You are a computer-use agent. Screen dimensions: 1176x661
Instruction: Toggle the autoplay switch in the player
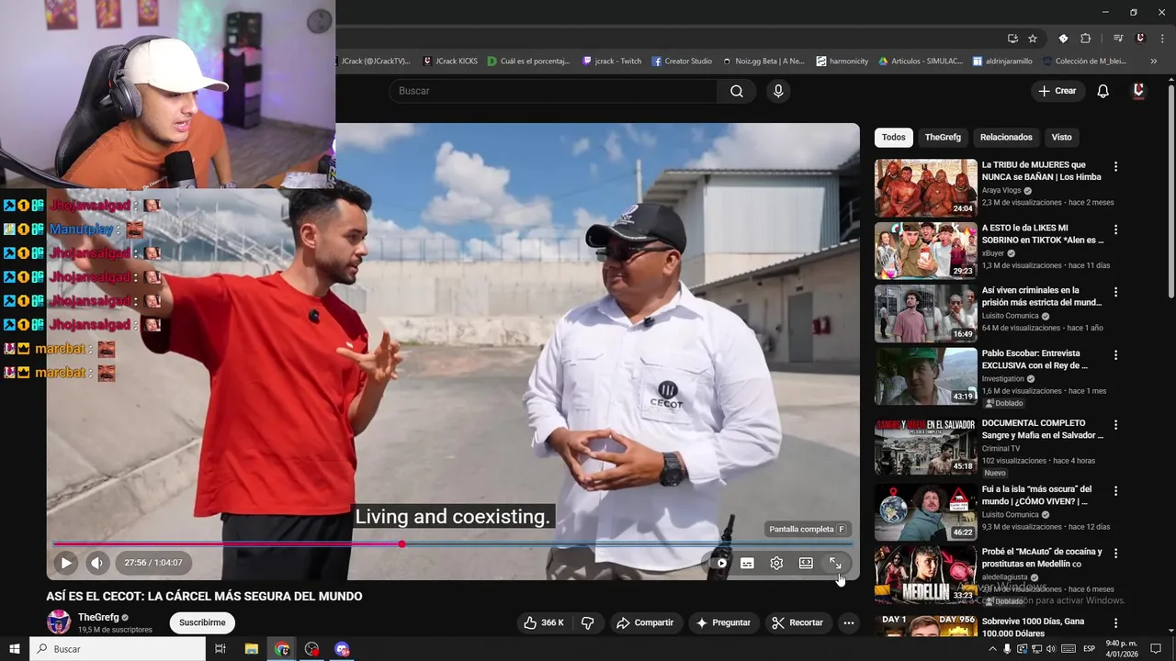tap(720, 563)
